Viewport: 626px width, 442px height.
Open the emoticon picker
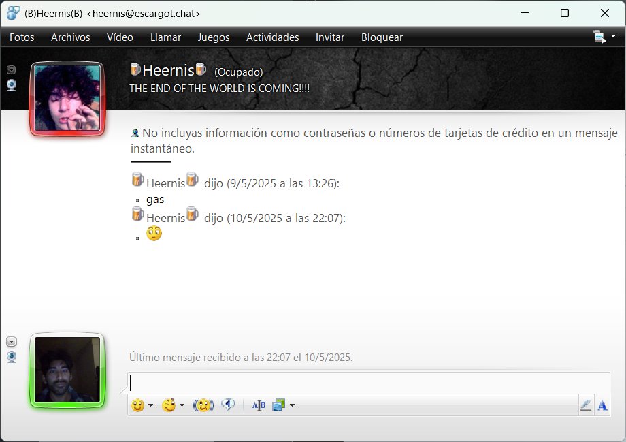[x=138, y=405]
